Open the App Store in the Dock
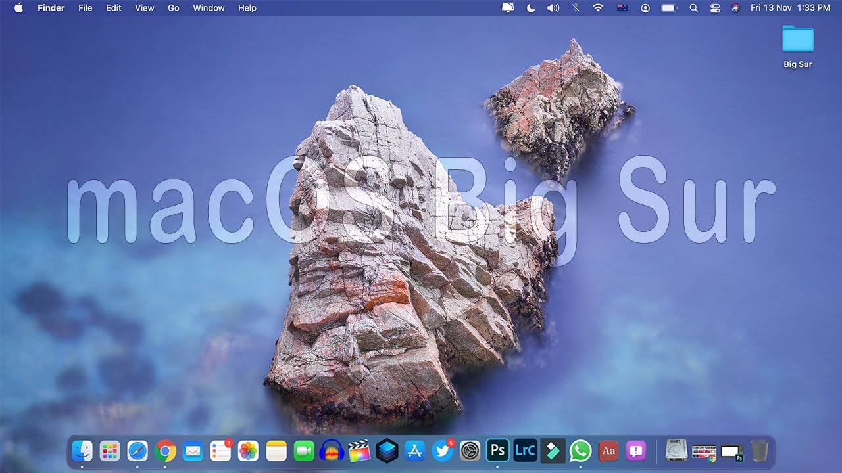Viewport: 842px width, 473px height. (x=414, y=451)
